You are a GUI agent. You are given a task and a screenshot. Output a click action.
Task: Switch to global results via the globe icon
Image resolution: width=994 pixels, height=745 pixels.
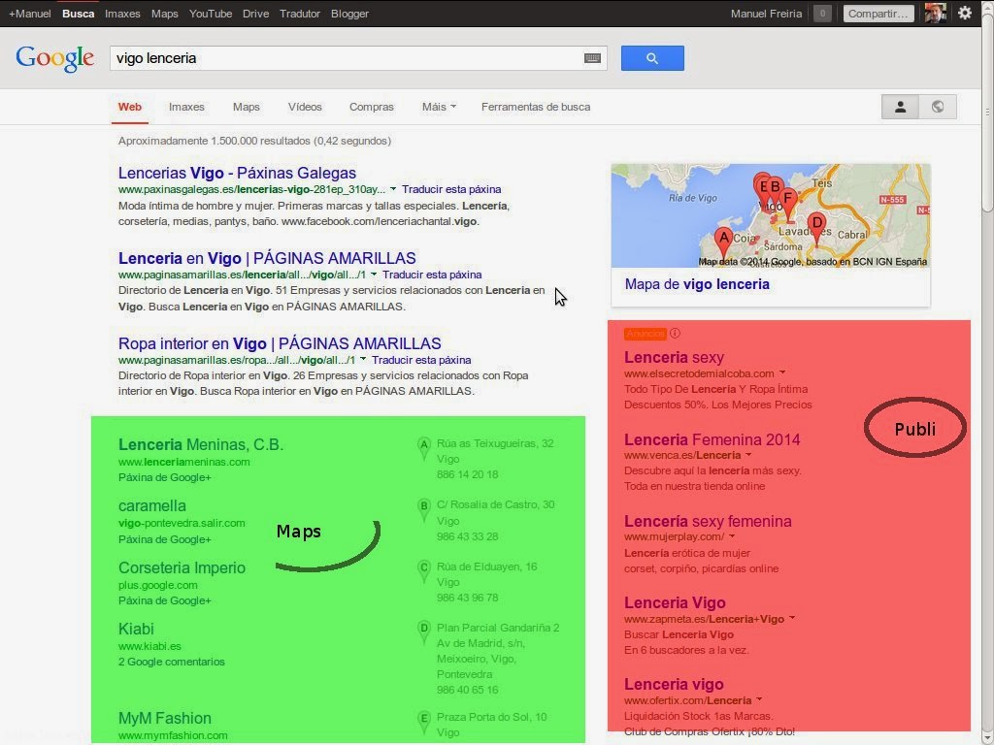click(936, 106)
